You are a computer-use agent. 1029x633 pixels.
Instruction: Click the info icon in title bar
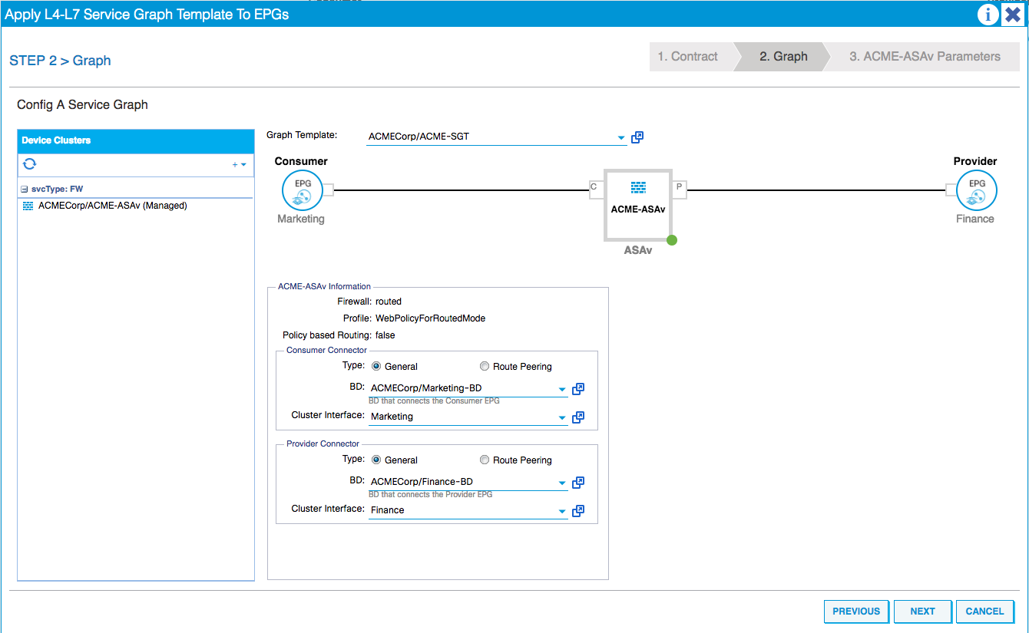click(988, 15)
